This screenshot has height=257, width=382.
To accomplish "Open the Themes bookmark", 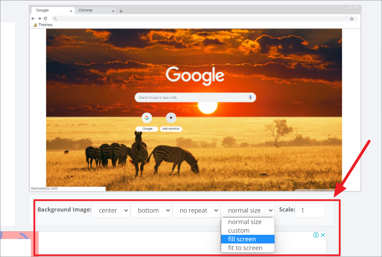I will click(x=42, y=25).
